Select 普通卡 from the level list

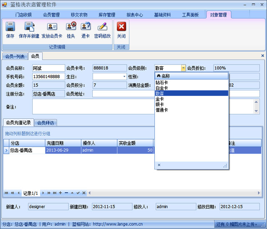[x=191, y=110]
